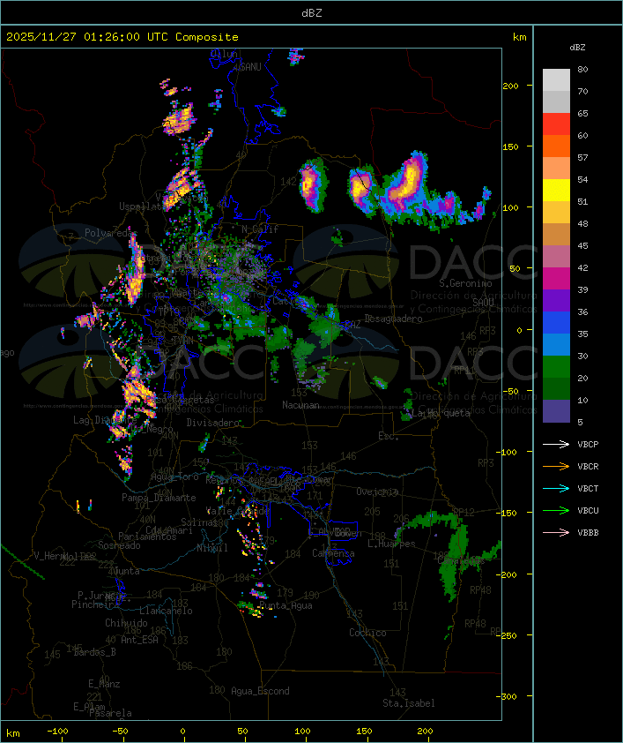Viewport: 623px width, 743px height.
Task: Click the N_Calif place label
Action: click(260, 229)
